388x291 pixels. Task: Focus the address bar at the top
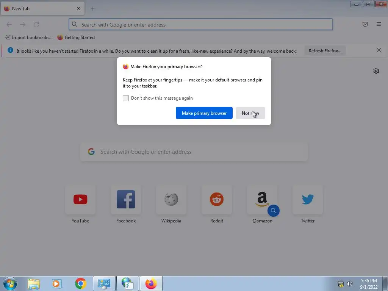201,25
